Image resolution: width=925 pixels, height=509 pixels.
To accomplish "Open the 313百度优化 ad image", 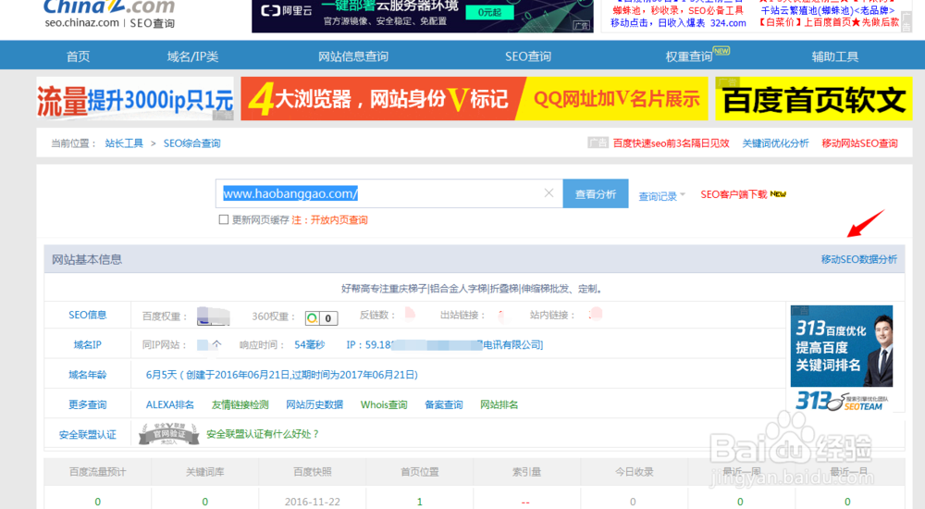I will tap(841, 358).
